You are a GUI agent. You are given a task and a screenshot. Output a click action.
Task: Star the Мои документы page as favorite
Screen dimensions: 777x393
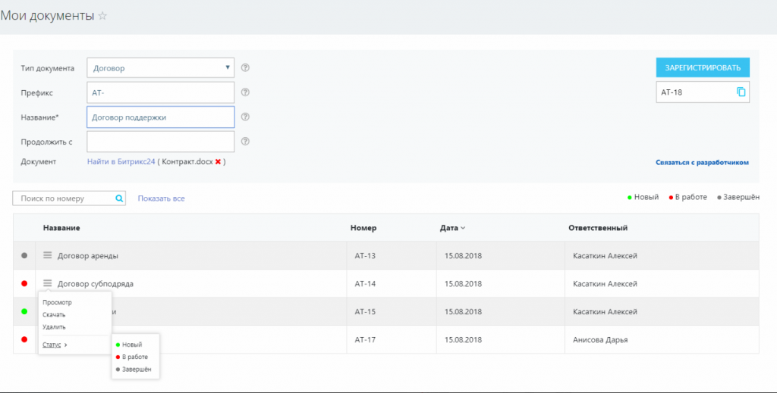tap(102, 16)
